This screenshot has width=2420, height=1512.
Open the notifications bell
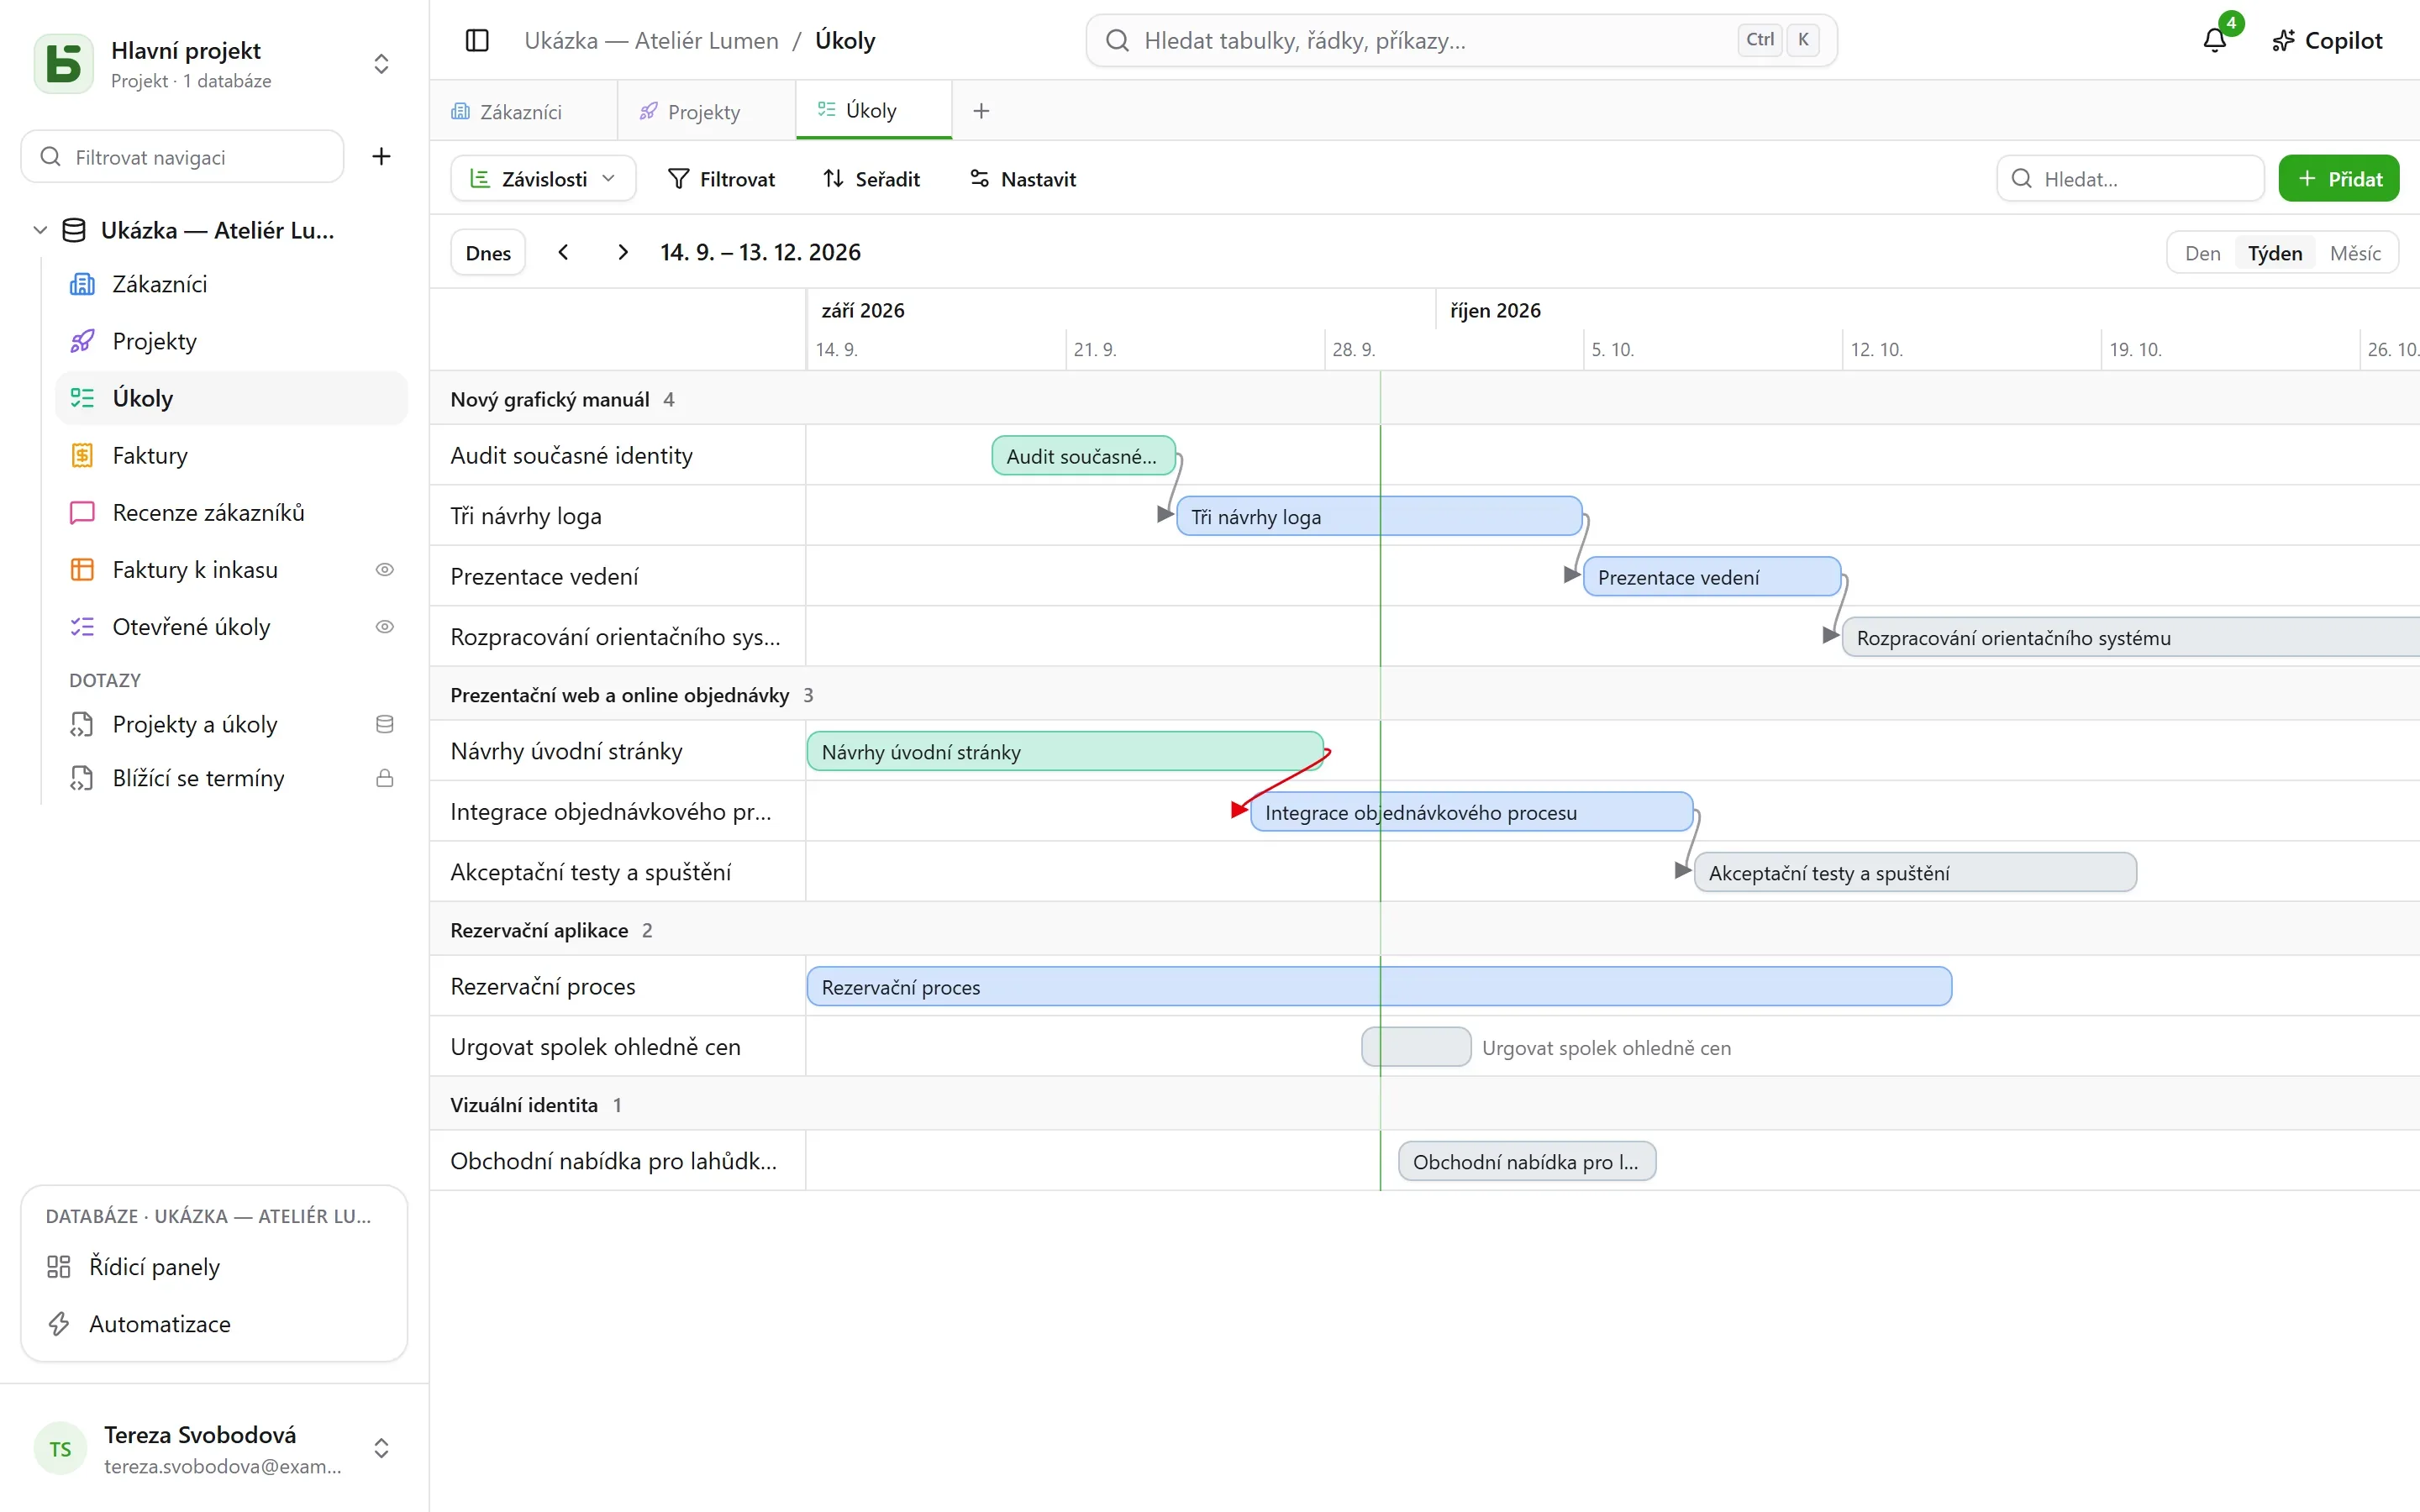(2215, 41)
